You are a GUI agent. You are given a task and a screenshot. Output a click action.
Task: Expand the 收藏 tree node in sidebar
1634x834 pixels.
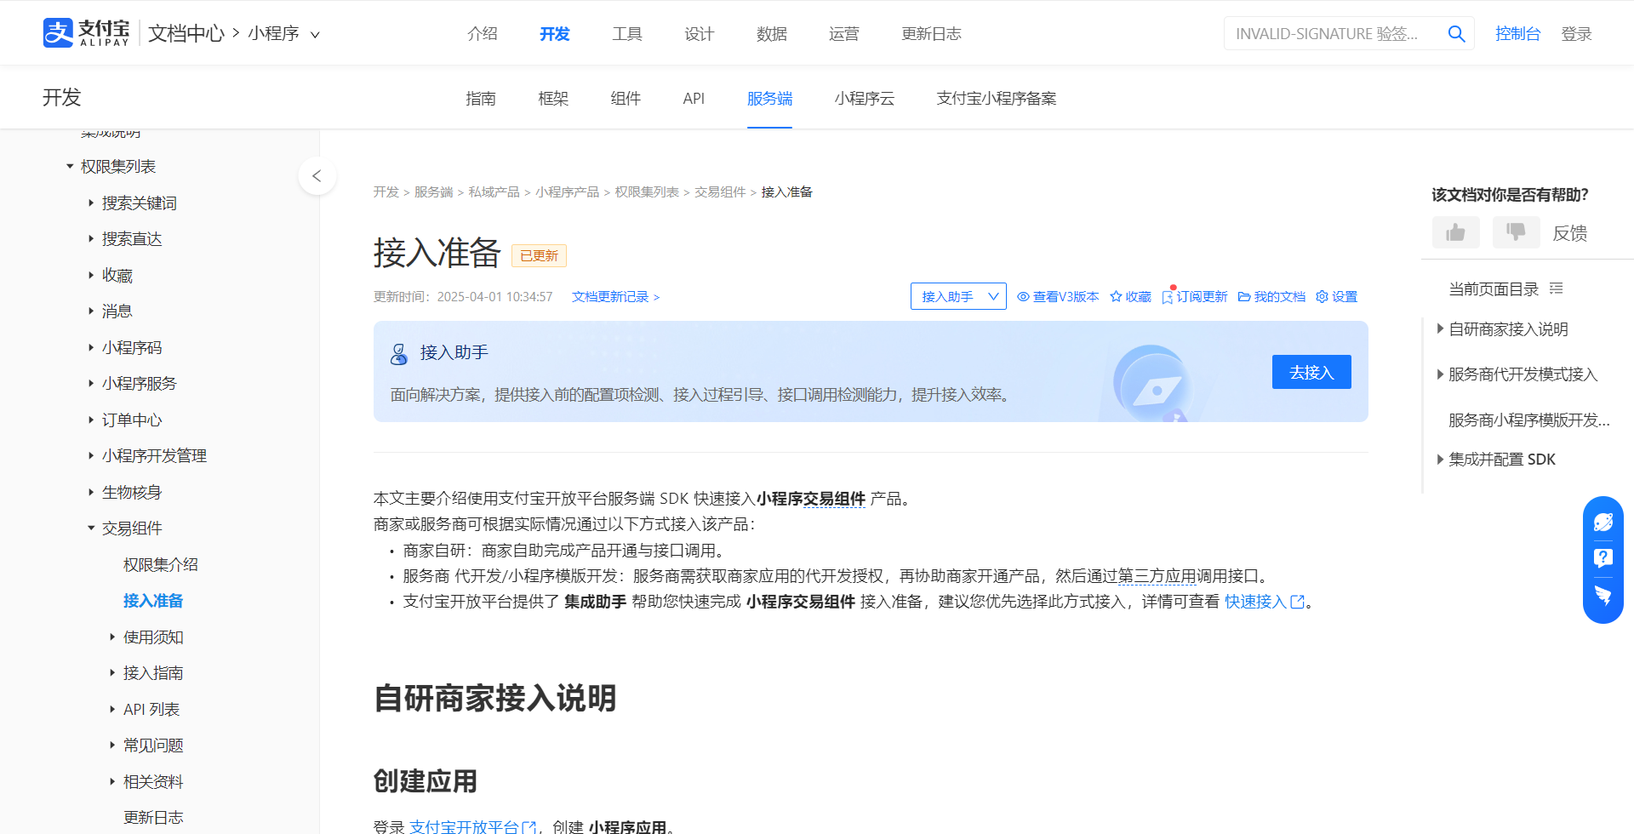click(x=91, y=275)
